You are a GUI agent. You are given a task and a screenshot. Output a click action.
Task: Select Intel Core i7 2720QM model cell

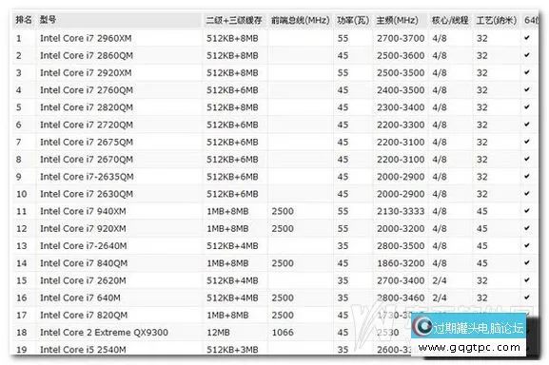tap(87, 125)
